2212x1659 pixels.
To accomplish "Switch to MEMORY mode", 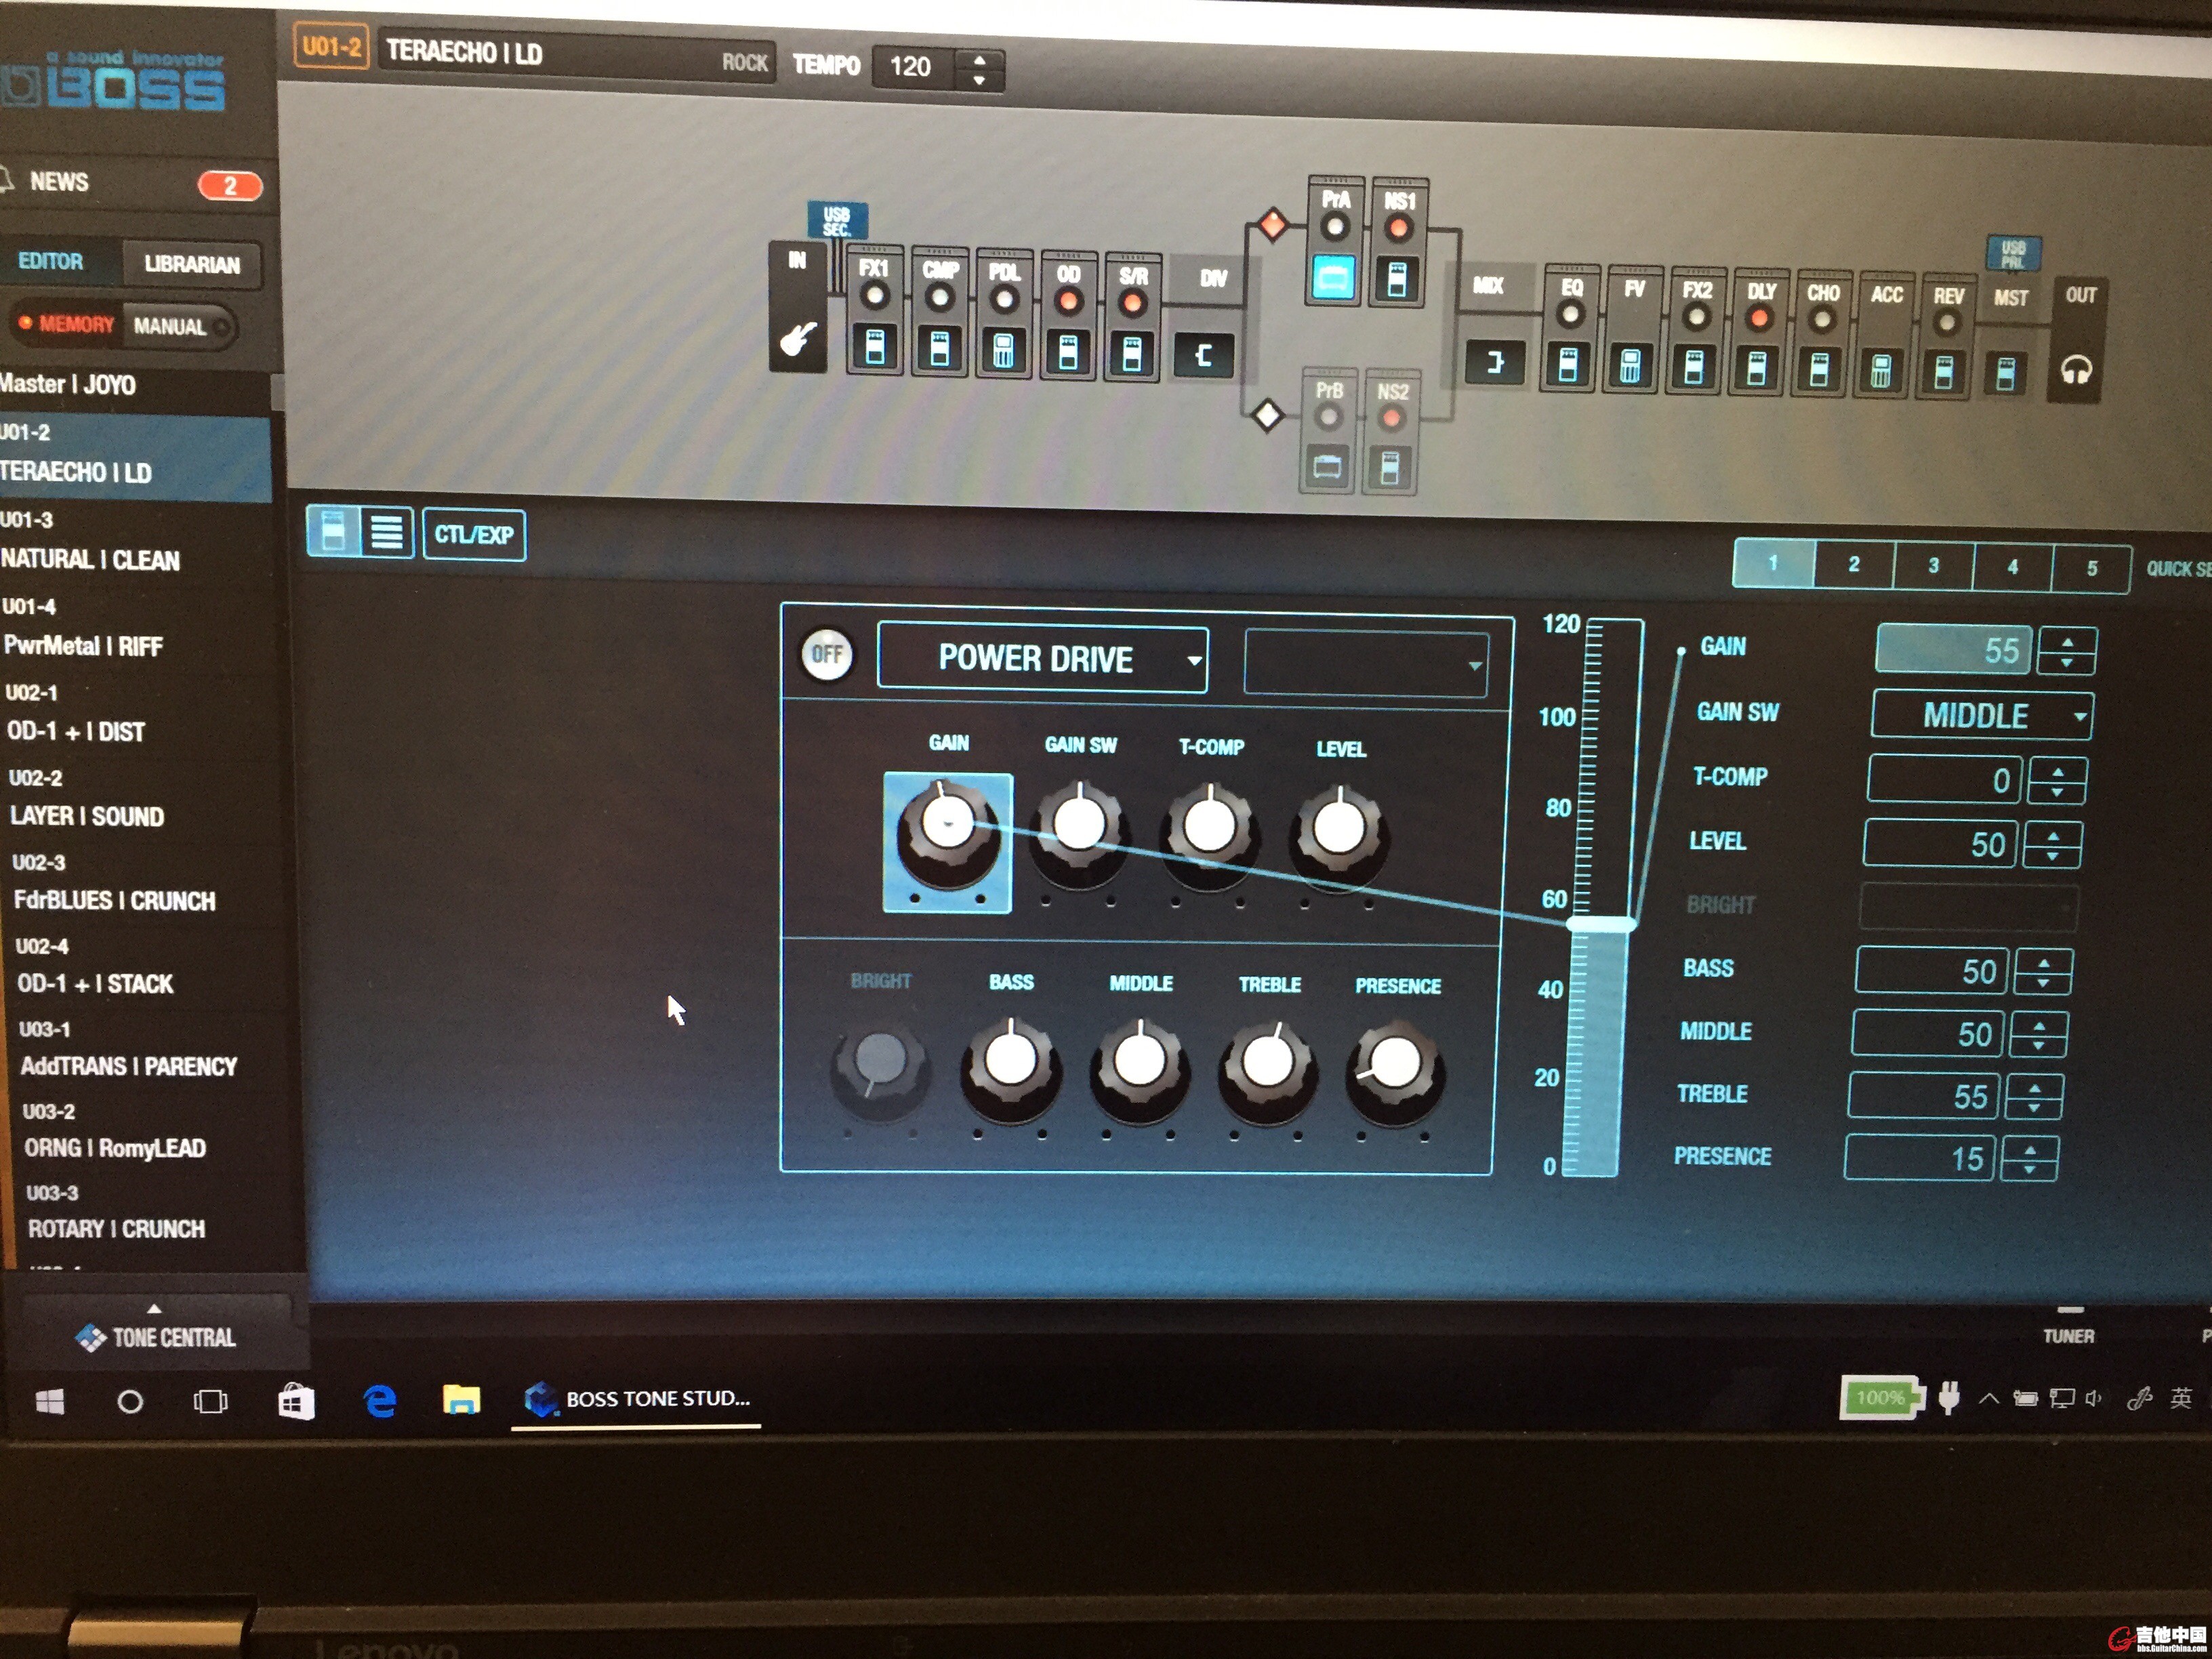I will (x=66, y=324).
